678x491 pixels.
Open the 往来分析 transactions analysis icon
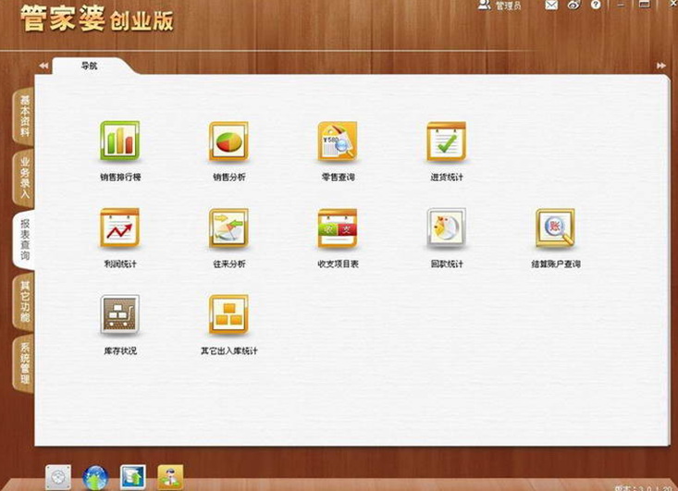click(228, 227)
